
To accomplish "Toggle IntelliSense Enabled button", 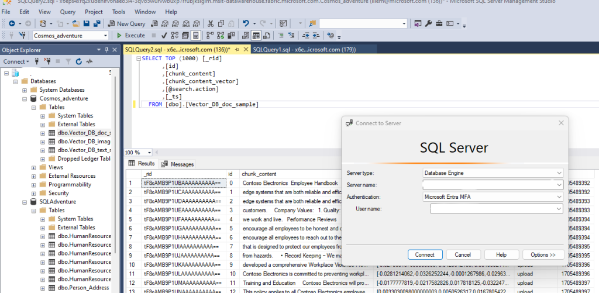I will pyautogui.click(x=195, y=36).
